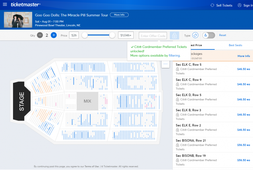Select the ticket type tag icon
Viewport: 253px width, 170px height.
pyautogui.click(x=195, y=35)
